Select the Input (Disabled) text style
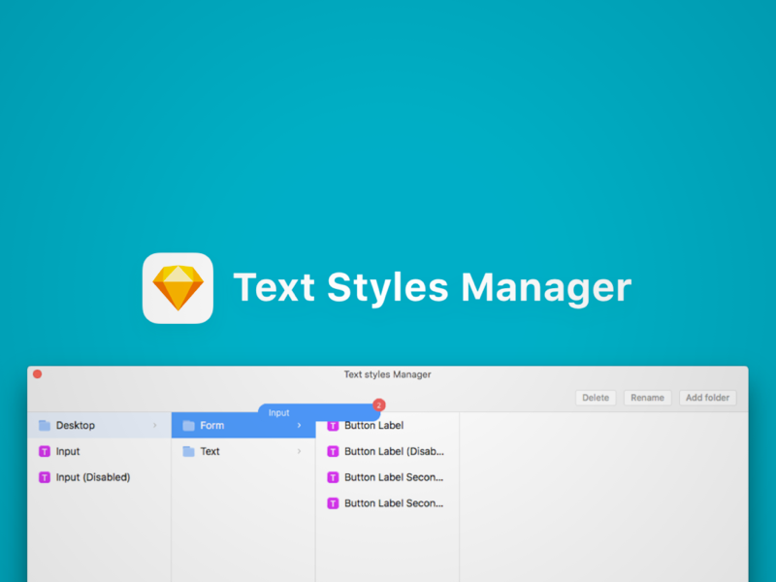Screen dimensions: 776x582 pyautogui.click(x=100, y=477)
